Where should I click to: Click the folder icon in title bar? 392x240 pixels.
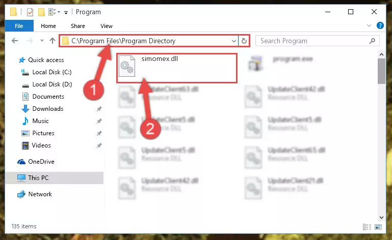tap(13, 12)
